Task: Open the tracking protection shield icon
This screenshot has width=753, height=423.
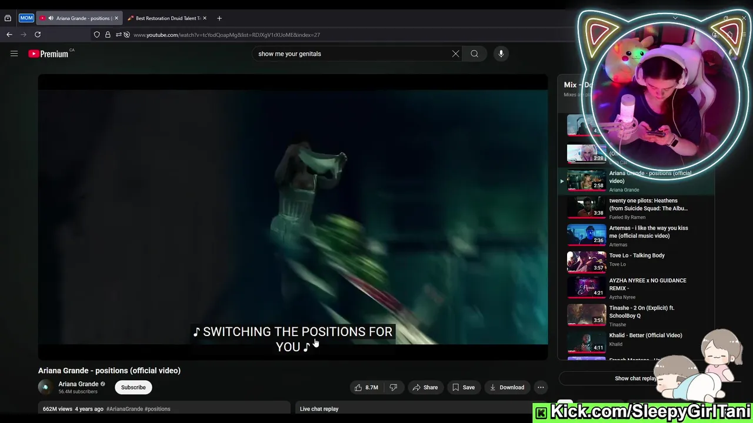Action: coord(97,35)
